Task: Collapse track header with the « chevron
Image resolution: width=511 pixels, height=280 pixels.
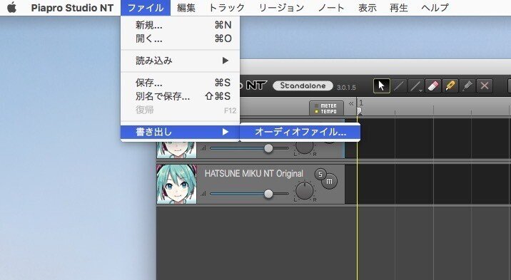Action: click(350, 104)
